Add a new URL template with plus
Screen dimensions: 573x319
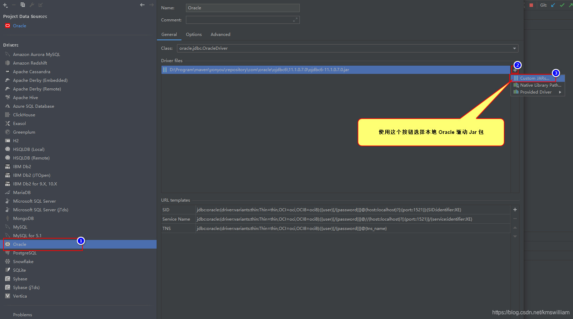pyautogui.click(x=515, y=210)
